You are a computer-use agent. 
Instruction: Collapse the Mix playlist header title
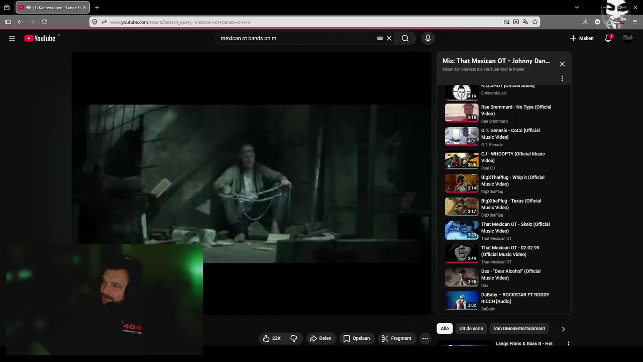pyautogui.click(x=496, y=61)
